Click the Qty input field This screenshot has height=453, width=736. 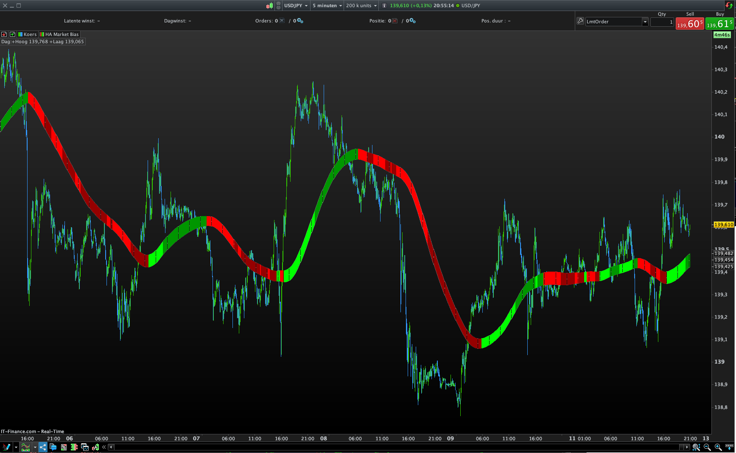(x=662, y=22)
